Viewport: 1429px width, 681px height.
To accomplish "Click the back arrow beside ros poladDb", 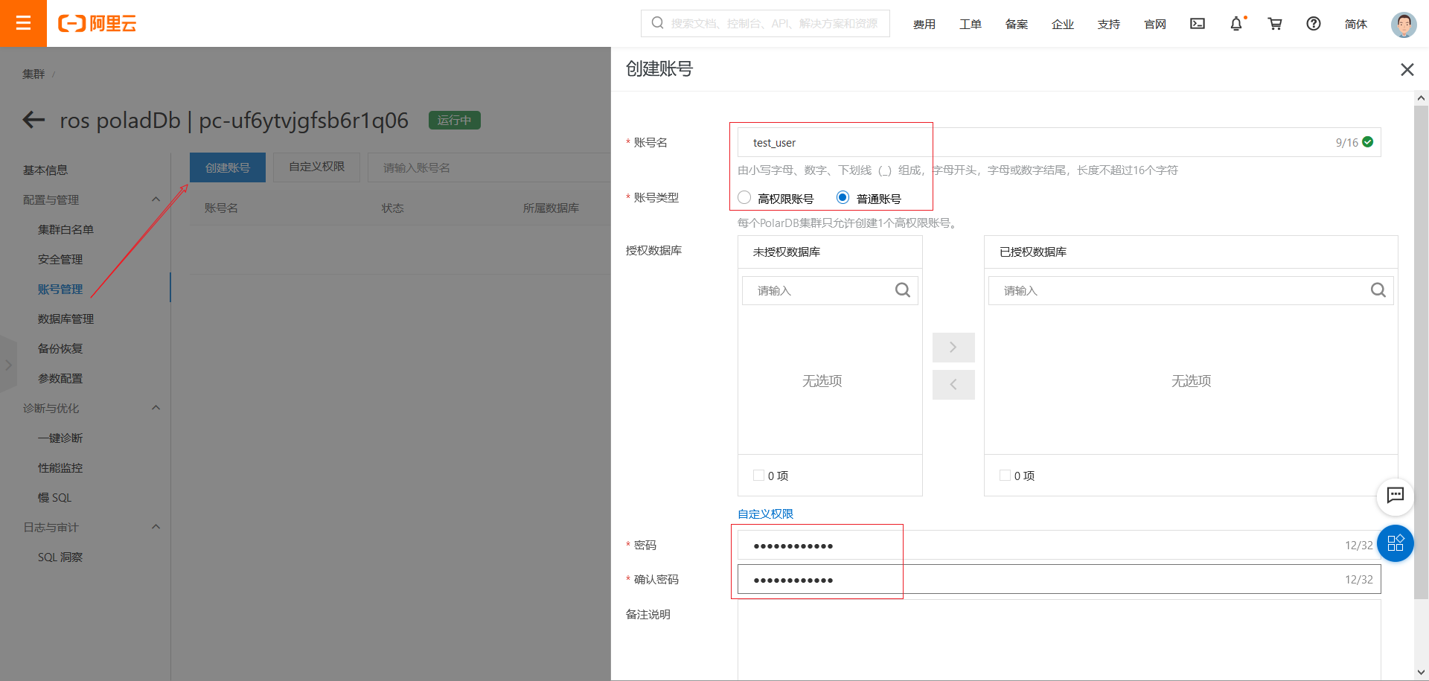I will tap(33, 120).
